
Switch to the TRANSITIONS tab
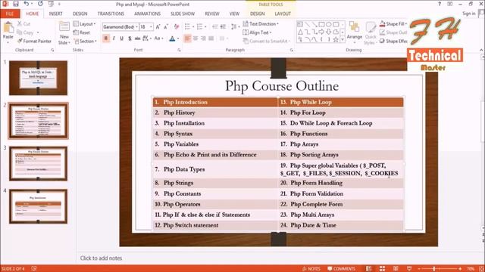(111, 14)
